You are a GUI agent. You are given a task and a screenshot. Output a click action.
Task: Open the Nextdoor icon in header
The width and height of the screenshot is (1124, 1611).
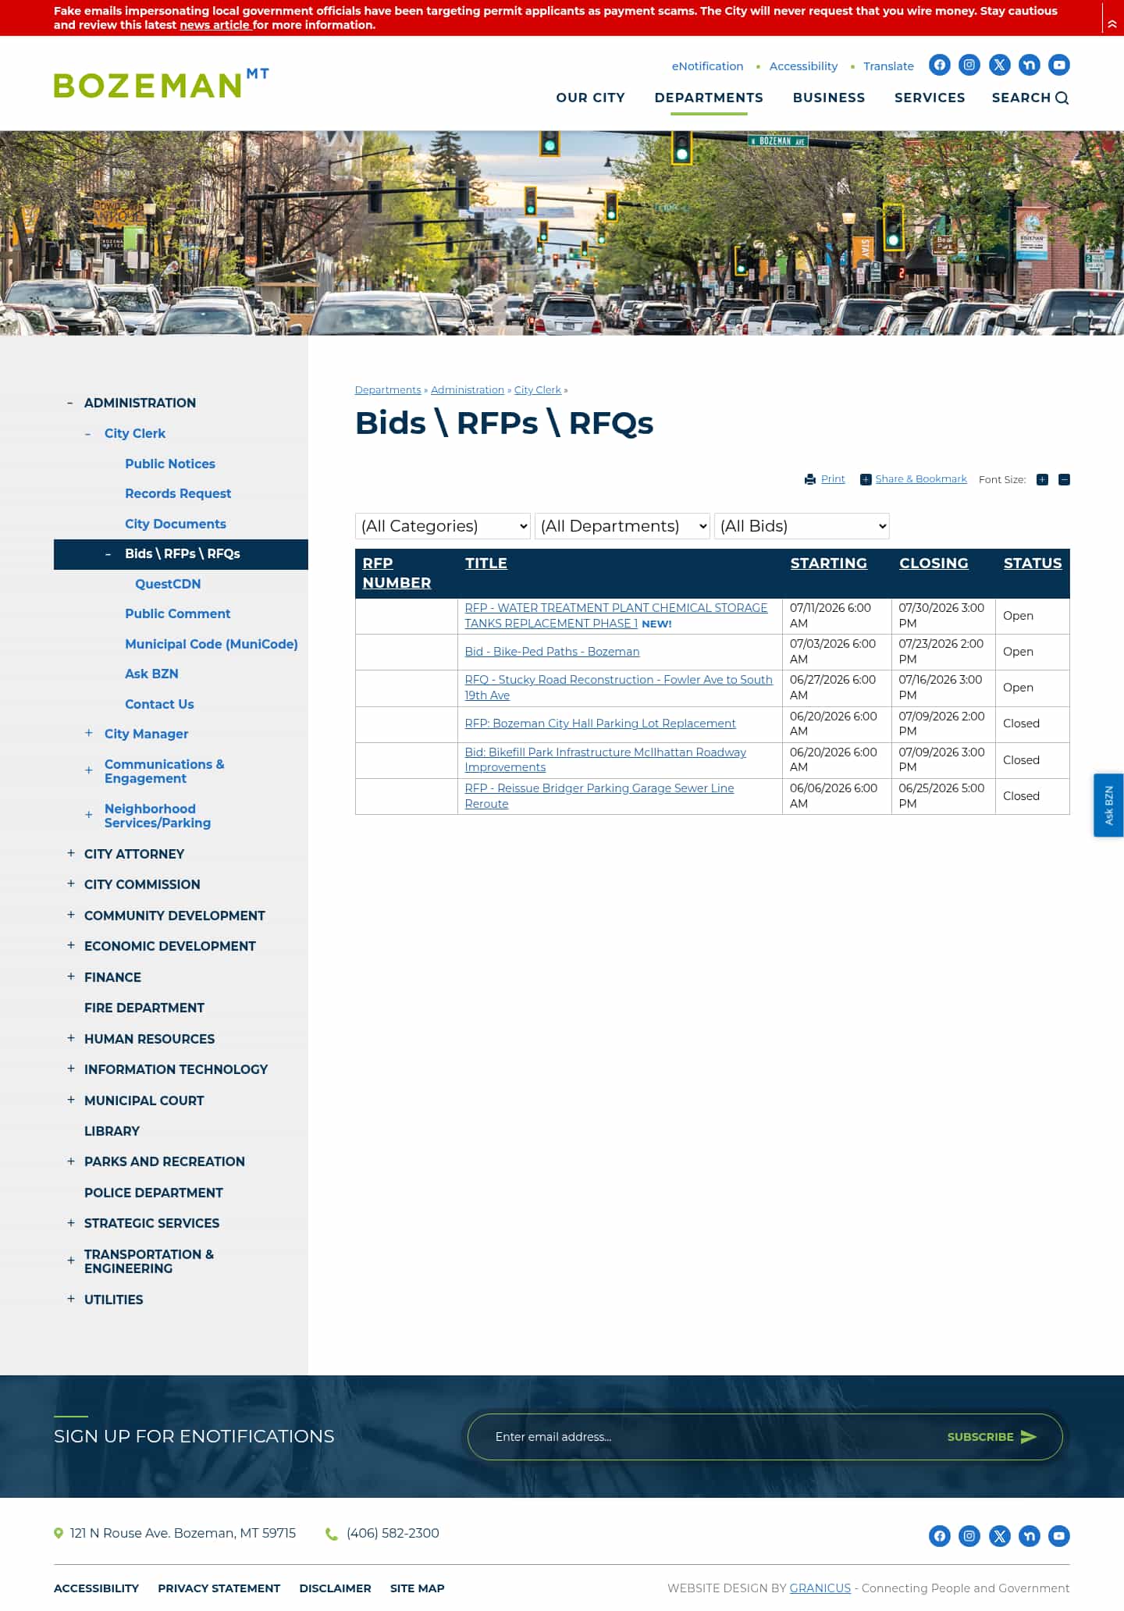1030,65
